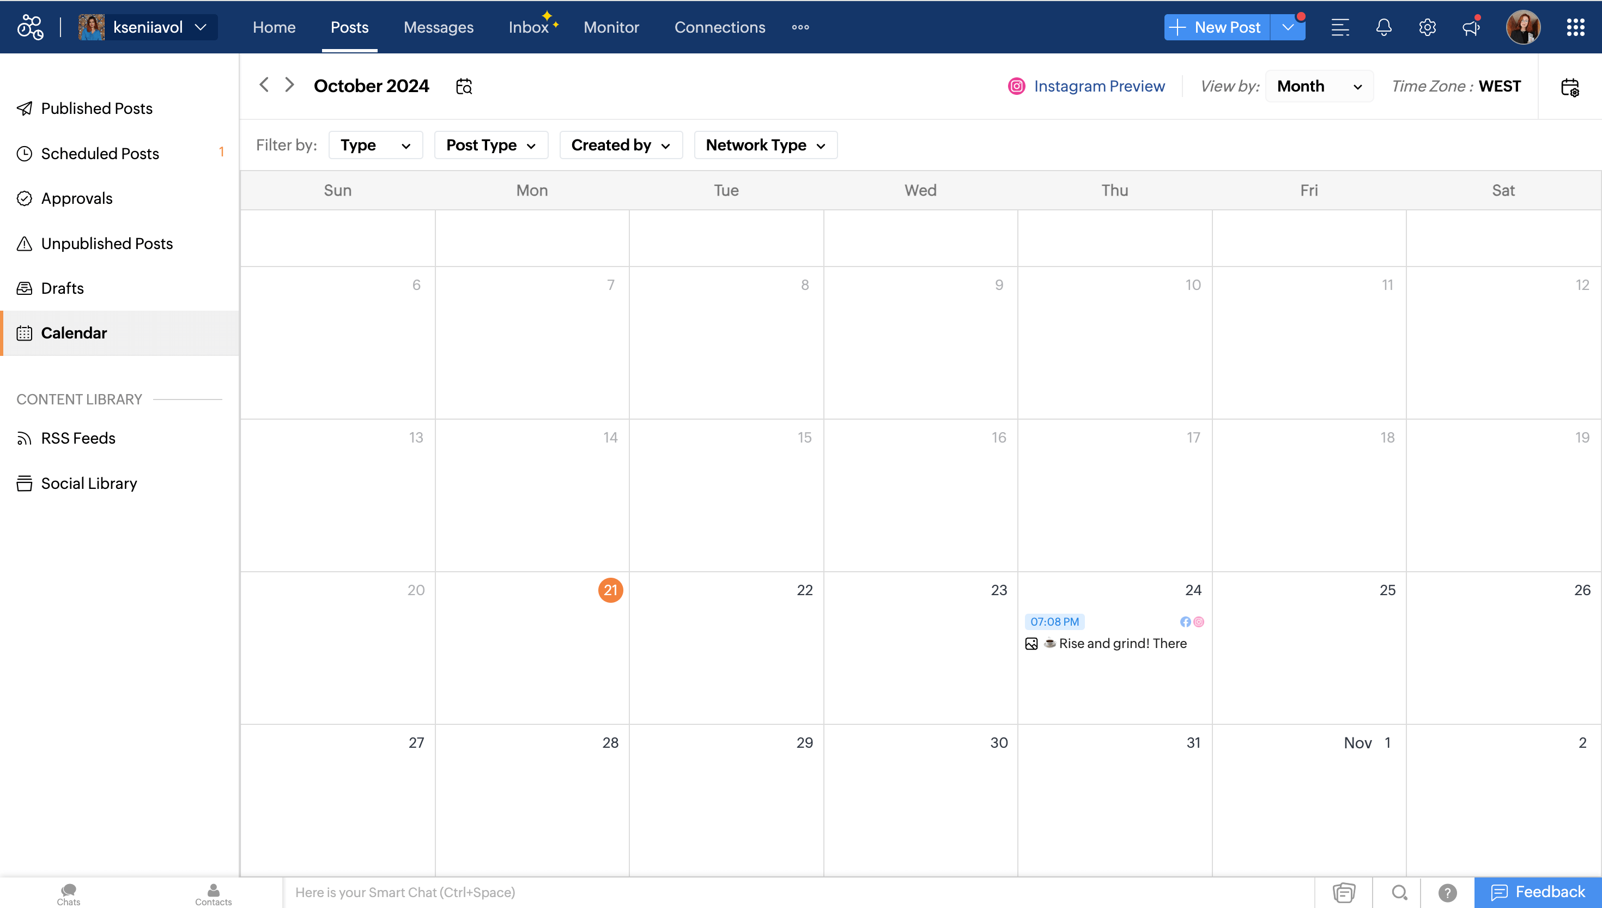The image size is (1602, 908).
Task: Click the Drafts icon in sidebar
Action: tap(24, 287)
